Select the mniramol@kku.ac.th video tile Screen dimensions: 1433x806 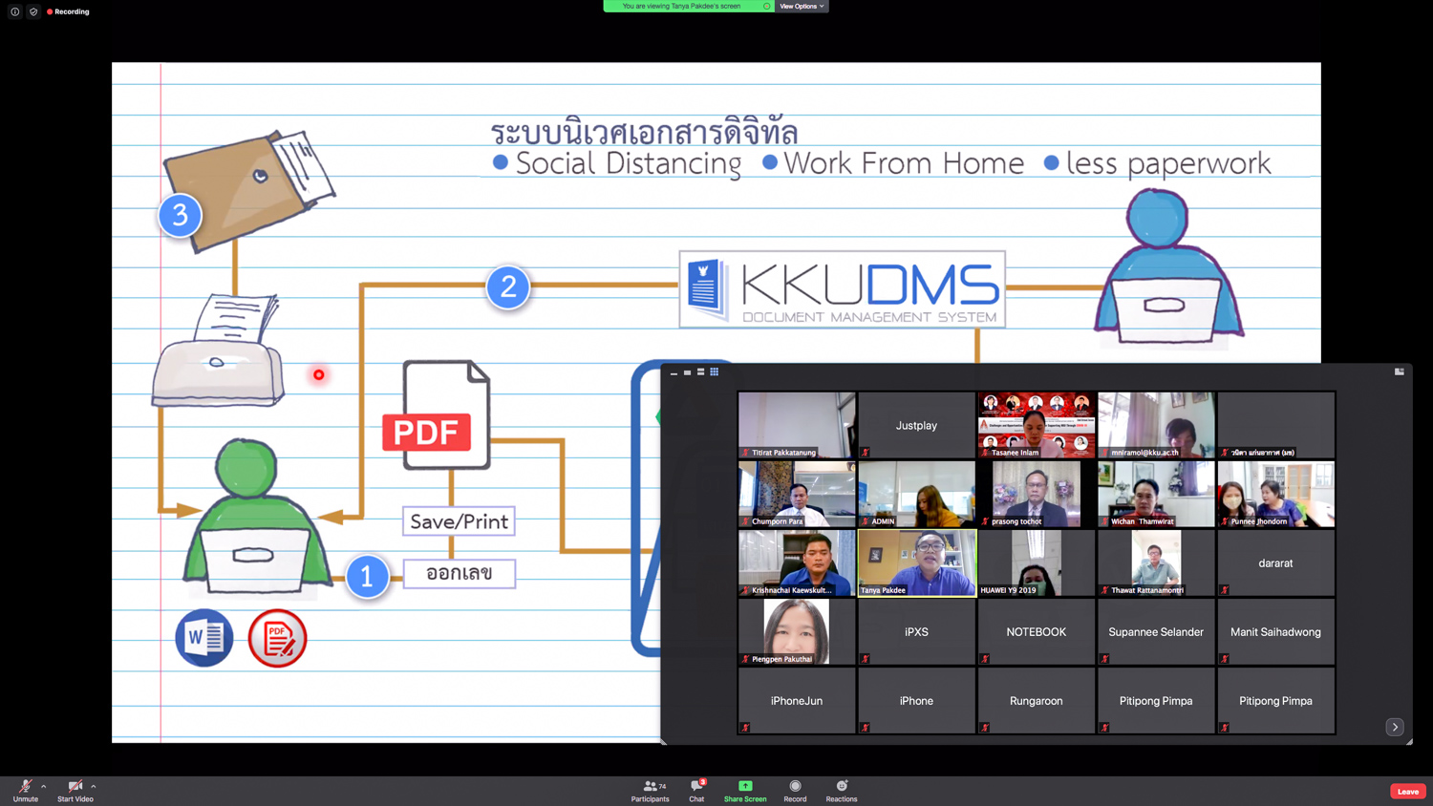pyautogui.click(x=1156, y=425)
